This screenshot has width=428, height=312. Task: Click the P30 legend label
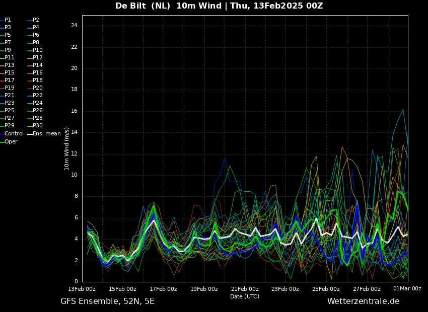tap(35, 125)
